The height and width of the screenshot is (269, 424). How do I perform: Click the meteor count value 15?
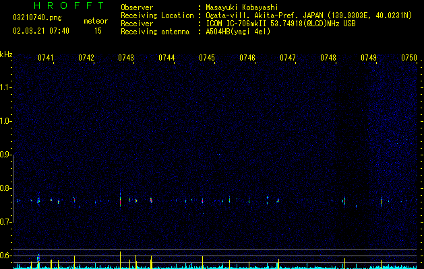pyautogui.click(x=98, y=31)
